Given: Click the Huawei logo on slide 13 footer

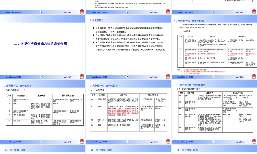Looking at the screenshot, I should pos(254,141).
